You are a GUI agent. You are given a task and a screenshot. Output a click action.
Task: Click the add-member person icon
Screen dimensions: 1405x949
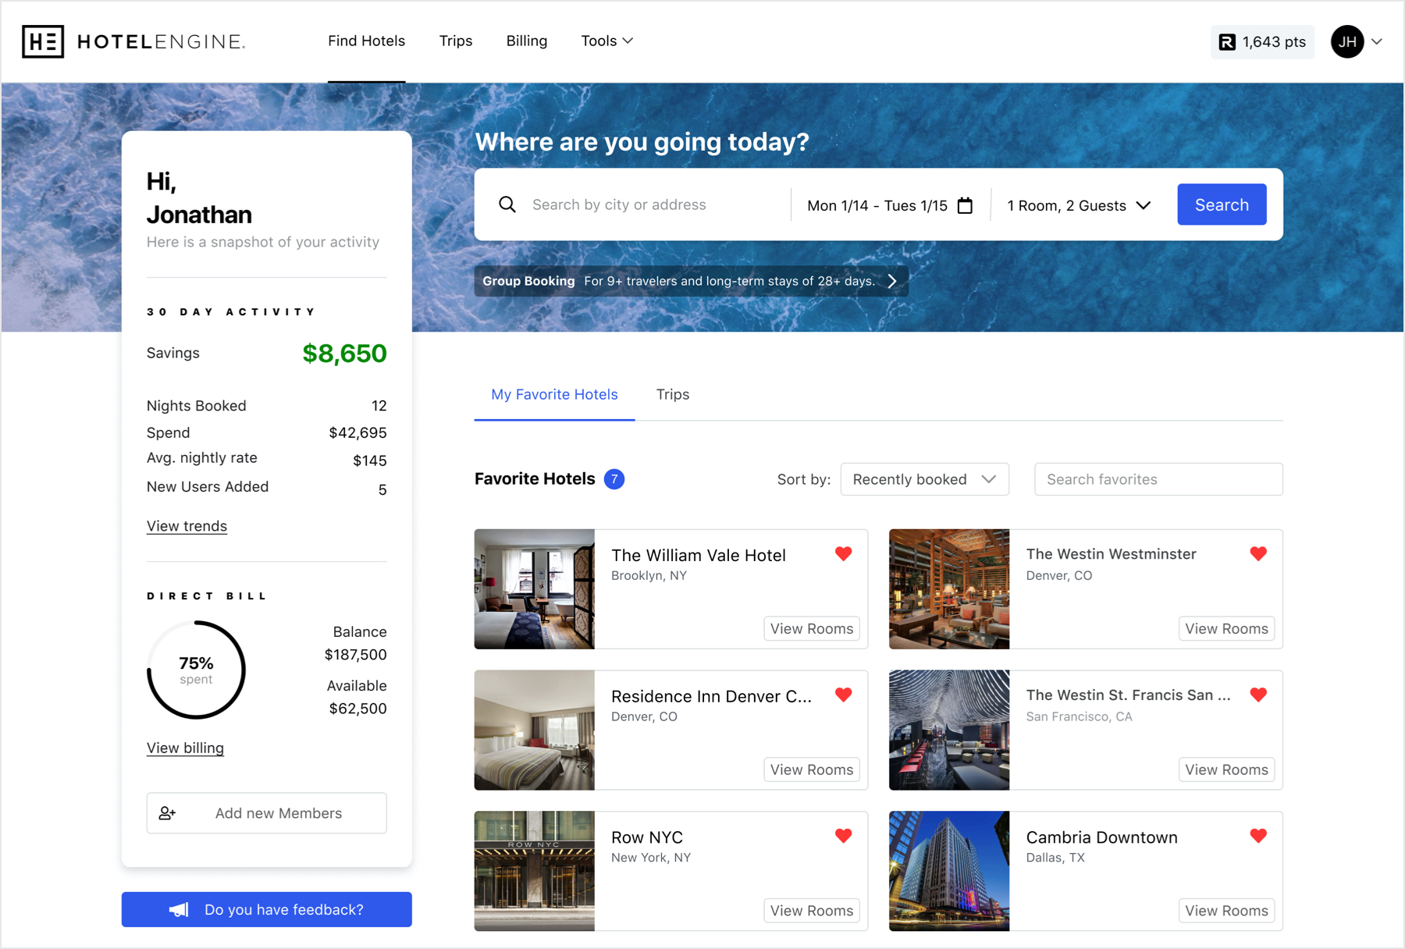(x=167, y=813)
